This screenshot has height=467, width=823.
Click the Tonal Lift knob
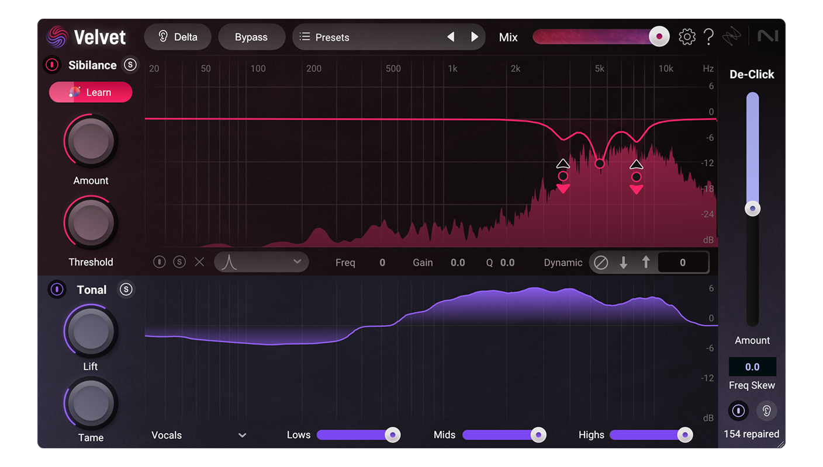point(91,331)
